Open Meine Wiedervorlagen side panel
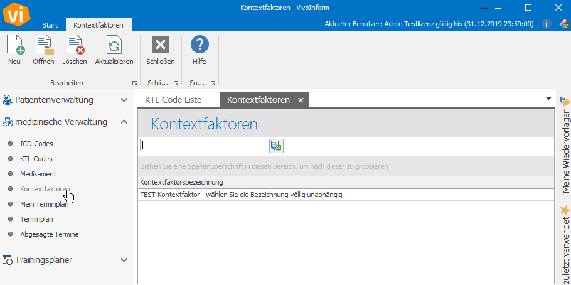571x285 pixels. [x=565, y=151]
